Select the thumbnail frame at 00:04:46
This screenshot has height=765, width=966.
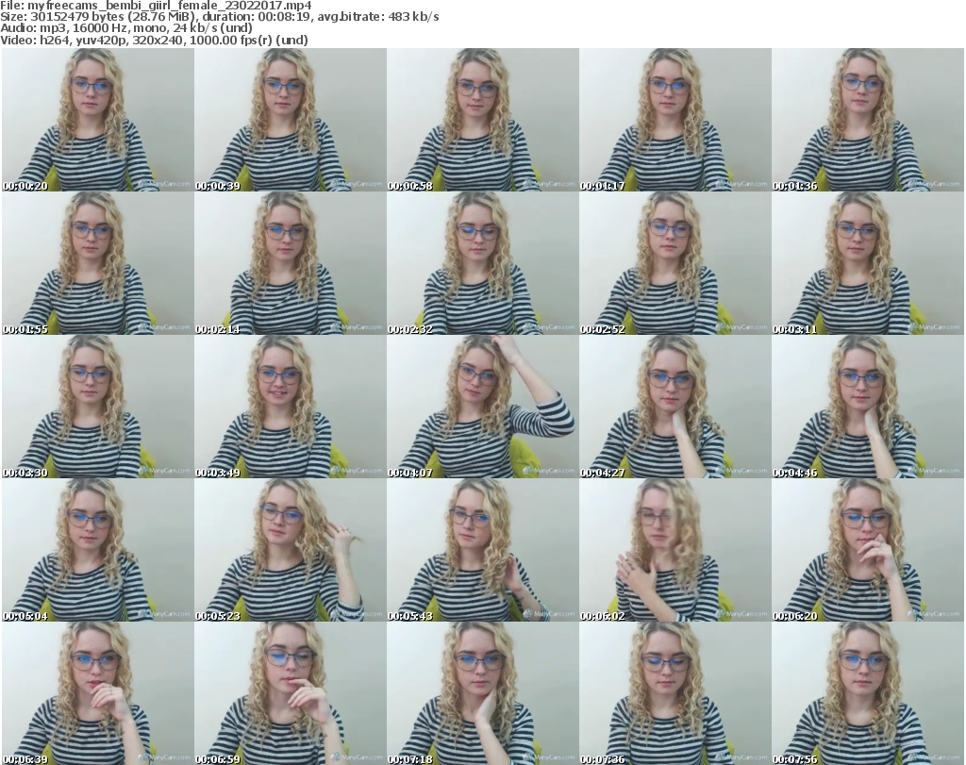(x=868, y=407)
